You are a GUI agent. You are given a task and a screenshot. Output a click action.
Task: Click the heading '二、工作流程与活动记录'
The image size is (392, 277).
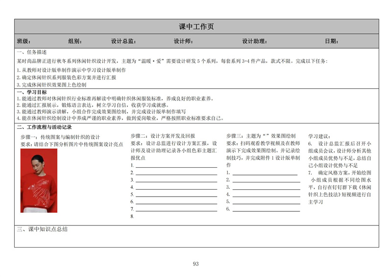pyautogui.click(x=44, y=127)
